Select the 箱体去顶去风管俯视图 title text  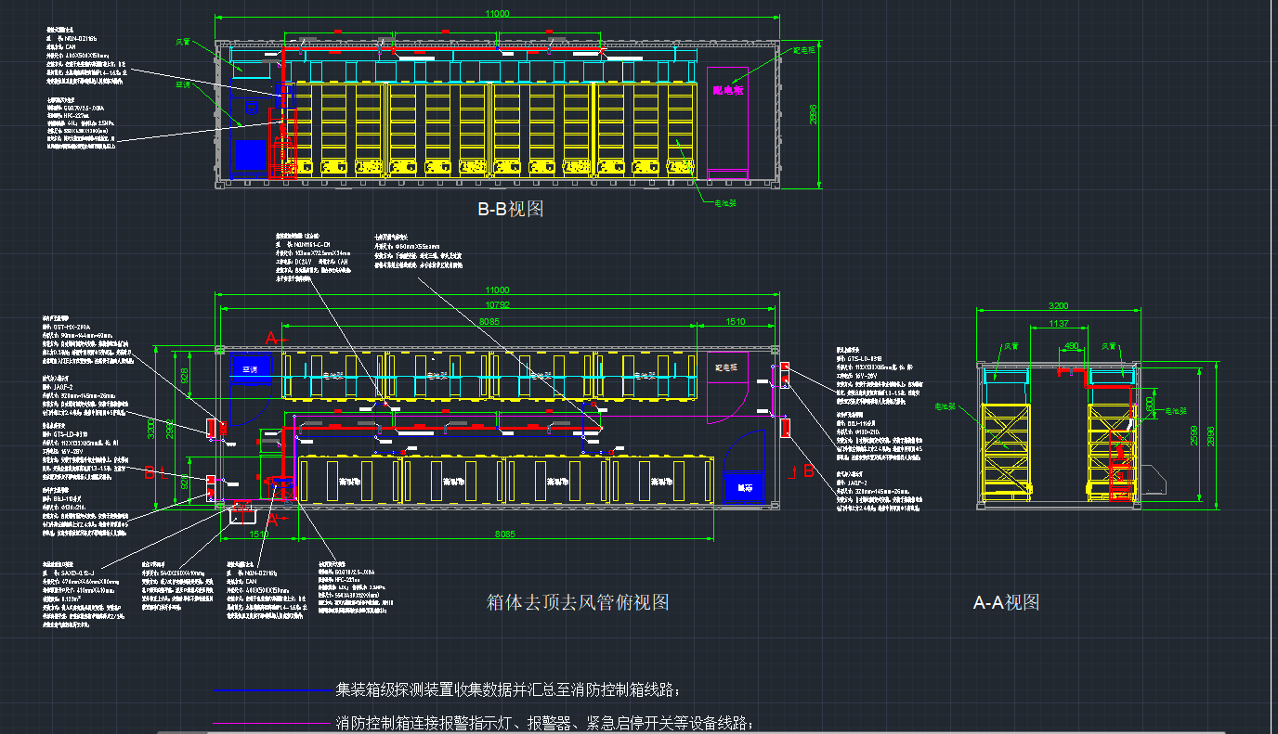pos(578,602)
